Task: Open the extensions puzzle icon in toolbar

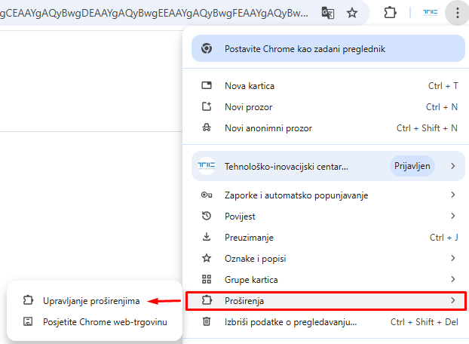Action: tap(390, 13)
